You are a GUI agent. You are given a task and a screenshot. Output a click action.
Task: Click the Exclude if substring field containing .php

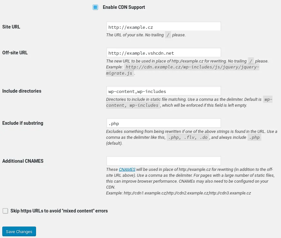(x=164, y=123)
